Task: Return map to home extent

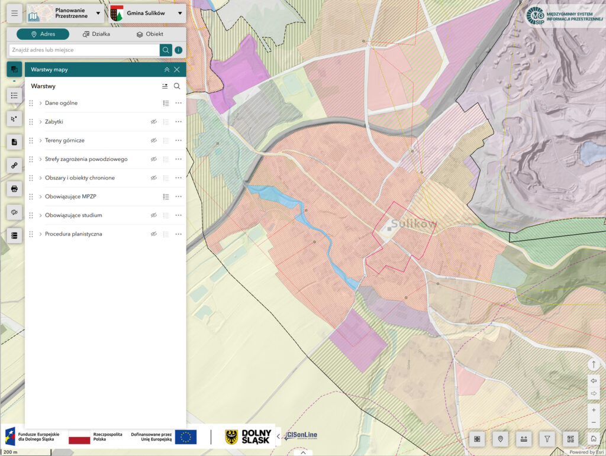Action: coord(594,439)
